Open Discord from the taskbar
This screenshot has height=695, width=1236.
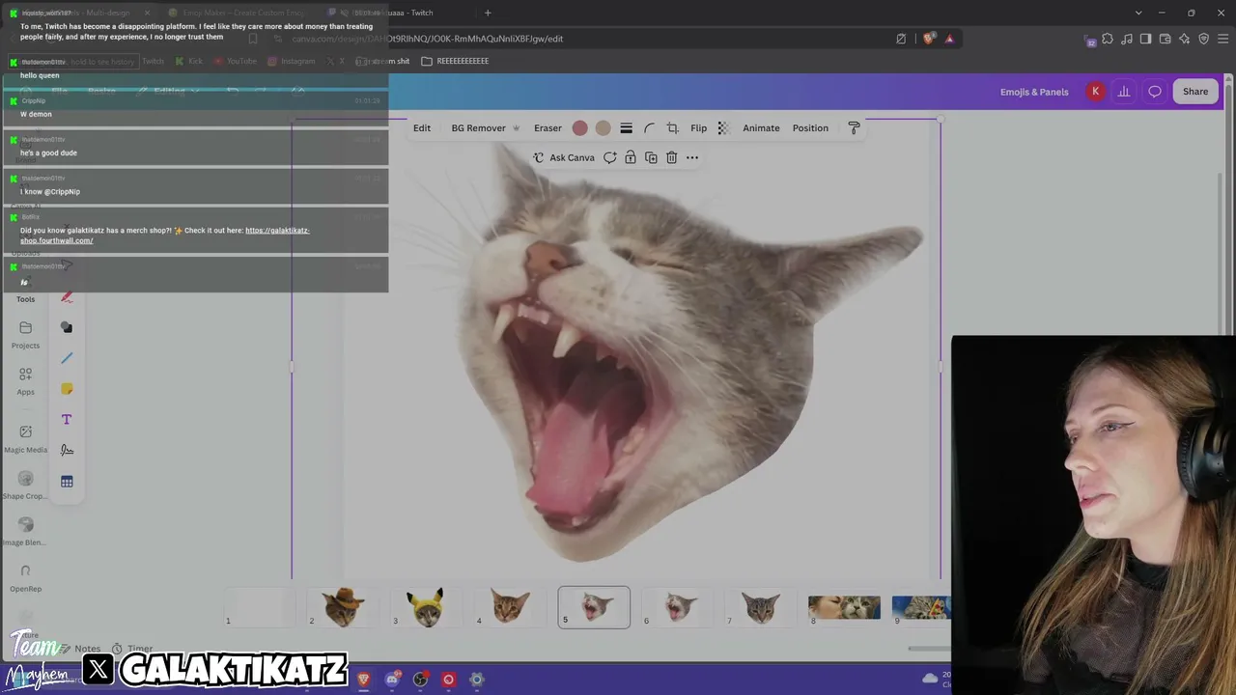point(392,680)
